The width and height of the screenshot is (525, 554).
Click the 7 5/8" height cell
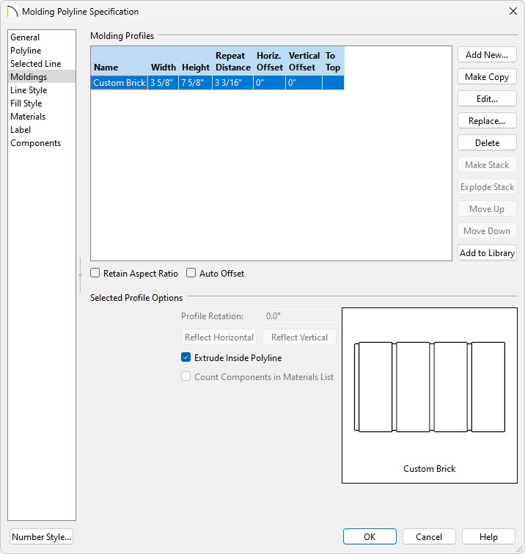tap(195, 83)
